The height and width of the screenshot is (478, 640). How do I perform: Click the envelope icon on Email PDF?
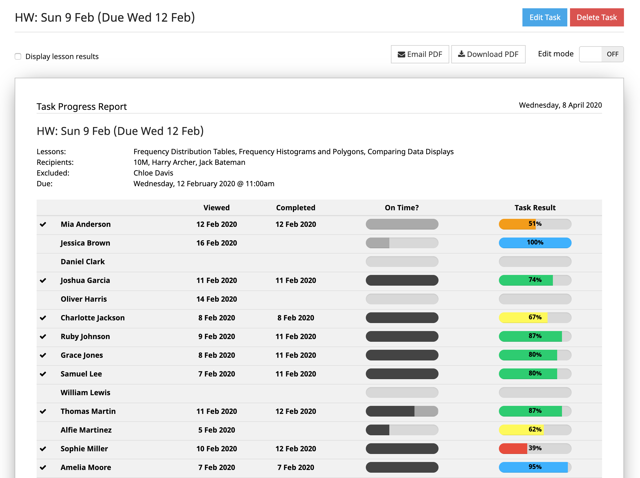pyautogui.click(x=401, y=54)
